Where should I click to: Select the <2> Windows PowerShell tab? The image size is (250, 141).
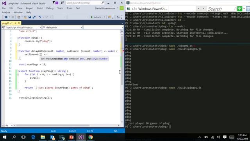click(149, 9)
